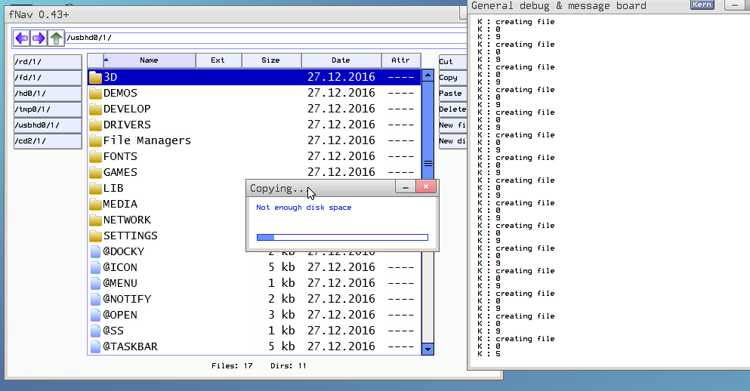Click the path address field
Image resolution: width=750 pixels, height=391 pixels.
264,38
